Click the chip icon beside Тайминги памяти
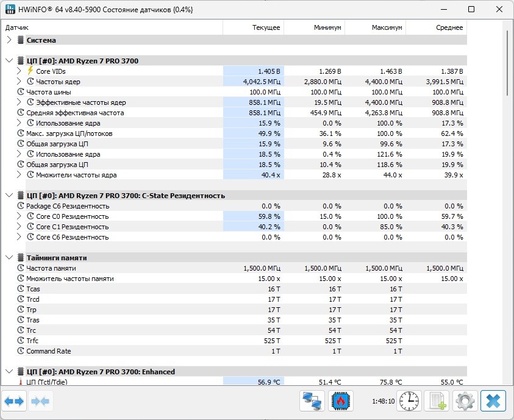The height and width of the screenshot is (420, 514). click(21, 257)
